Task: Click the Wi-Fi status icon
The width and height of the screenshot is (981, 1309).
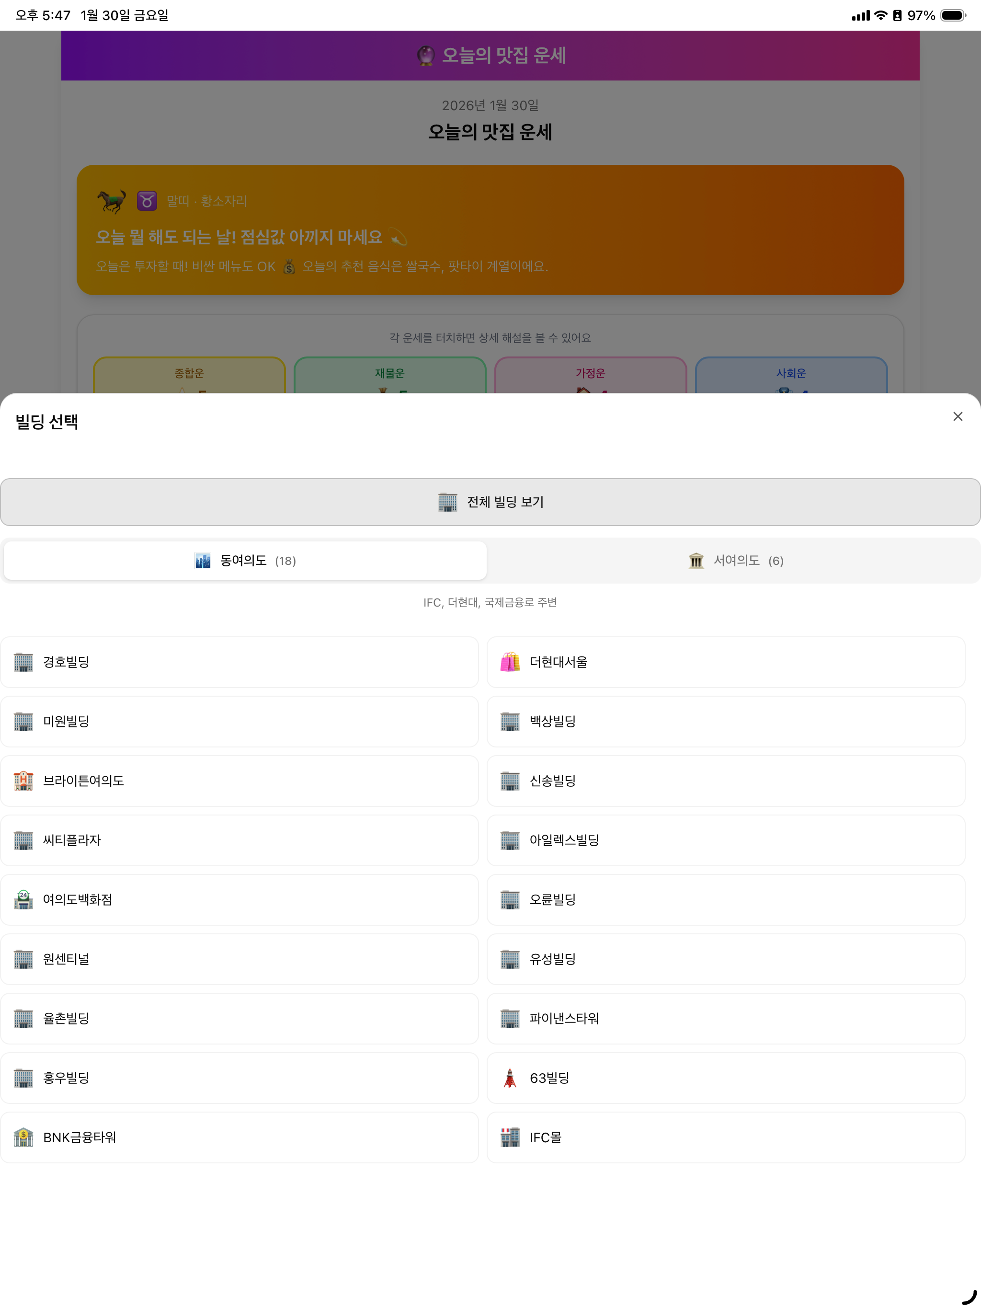Action: (880, 15)
